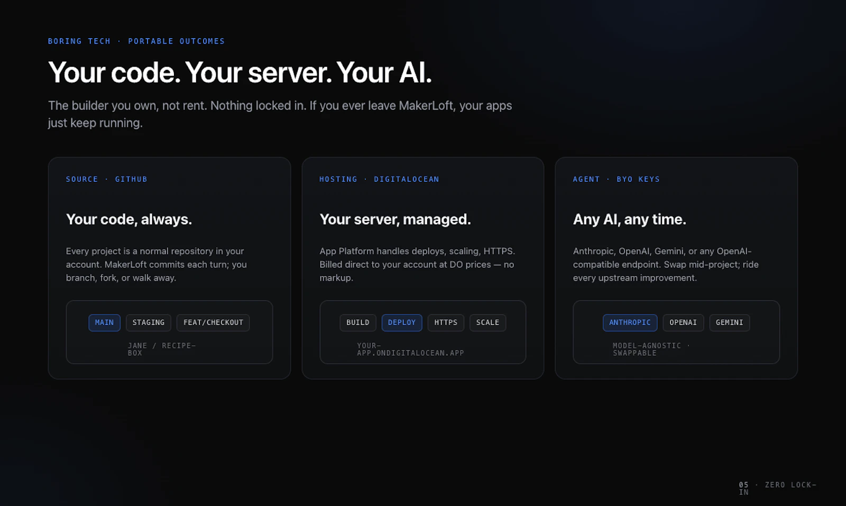Click the STAGING branch chip
Image resolution: width=846 pixels, height=506 pixels.
tap(149, 323)
